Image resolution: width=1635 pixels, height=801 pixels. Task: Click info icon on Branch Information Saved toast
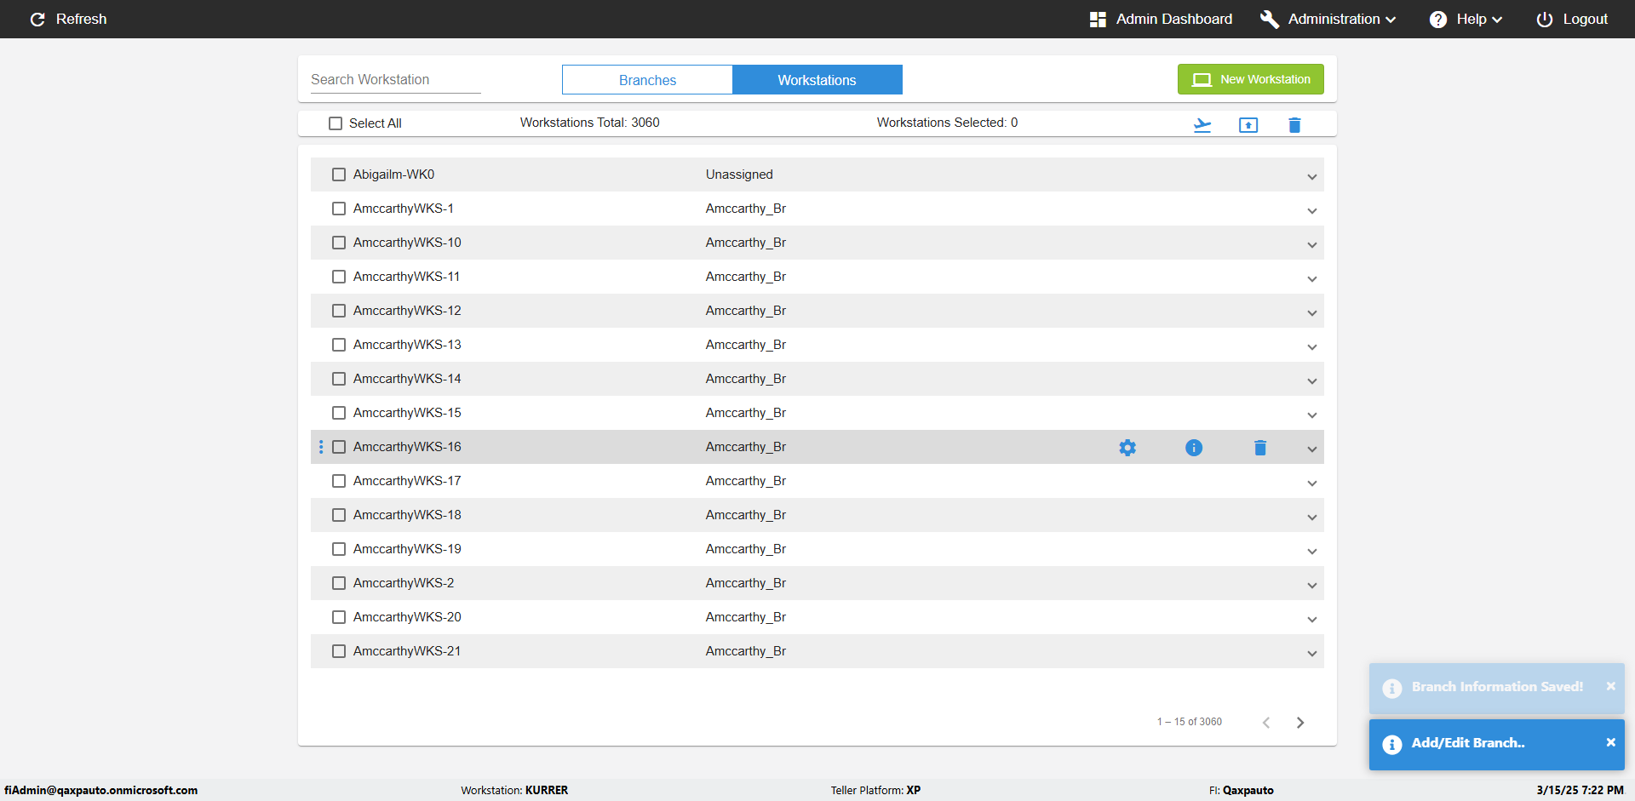coord(1392,689)
